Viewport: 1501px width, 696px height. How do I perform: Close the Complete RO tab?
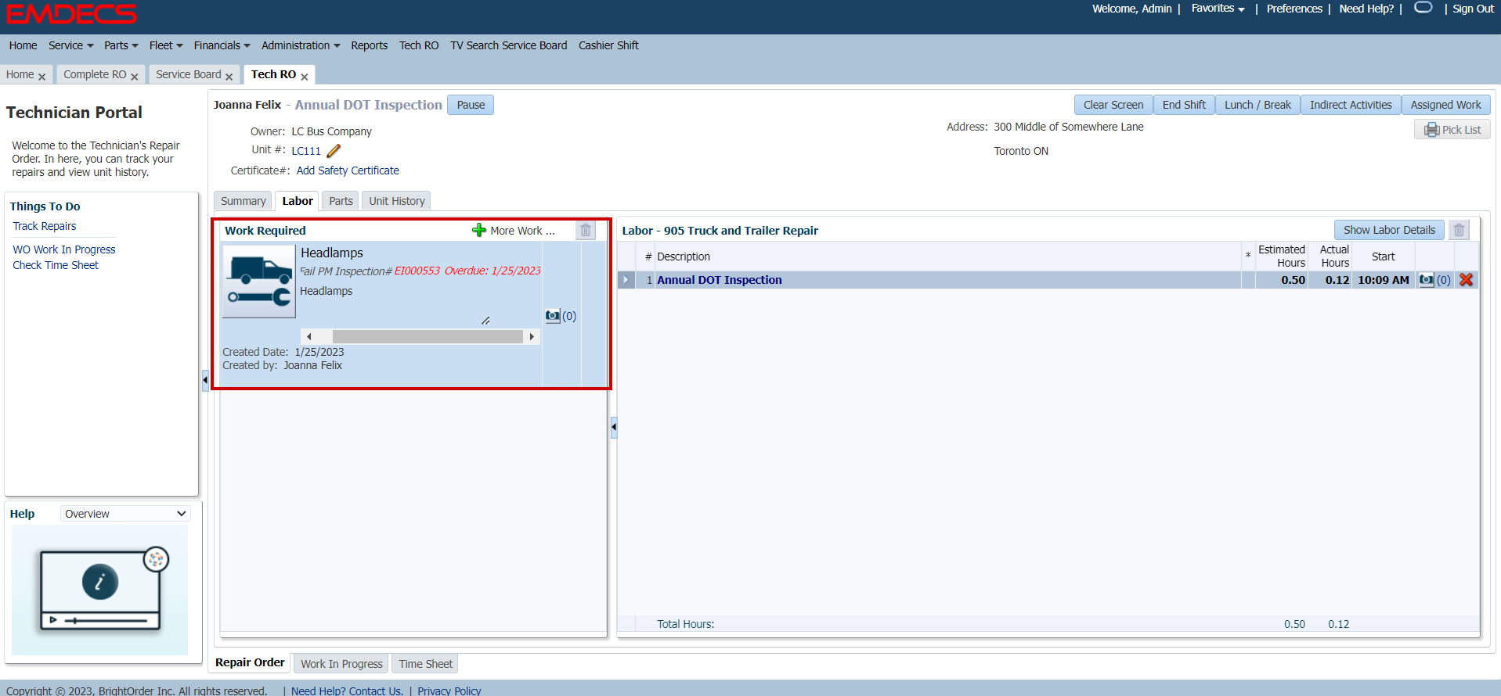tap(135, 77)
